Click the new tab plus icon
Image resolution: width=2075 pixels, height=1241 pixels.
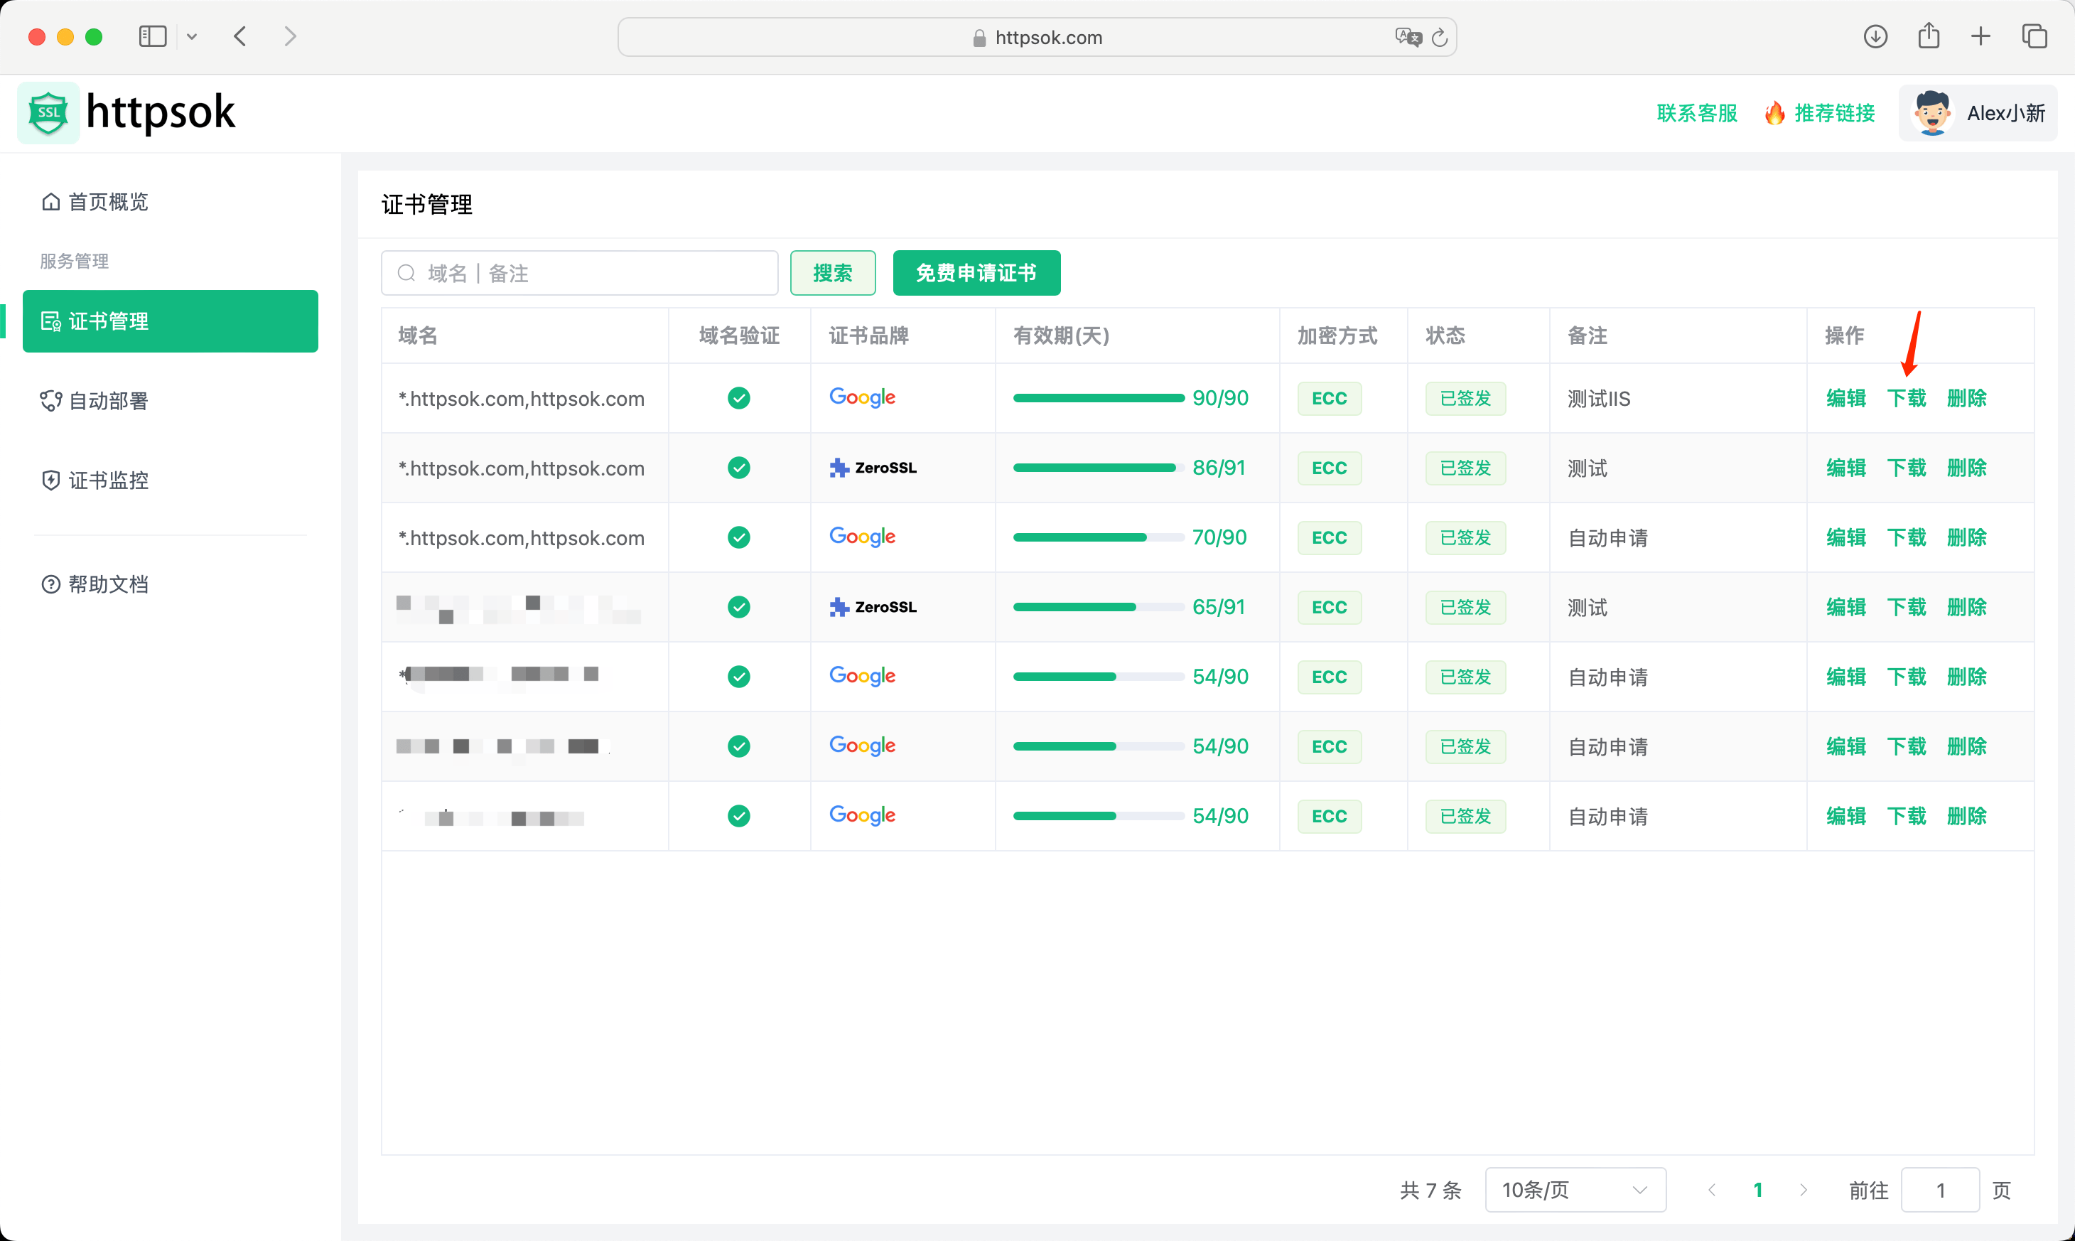pyautogui.click(x=1980, y=37)
